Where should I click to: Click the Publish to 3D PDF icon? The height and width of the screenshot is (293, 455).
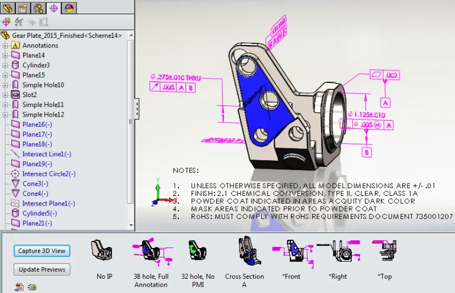20,287
